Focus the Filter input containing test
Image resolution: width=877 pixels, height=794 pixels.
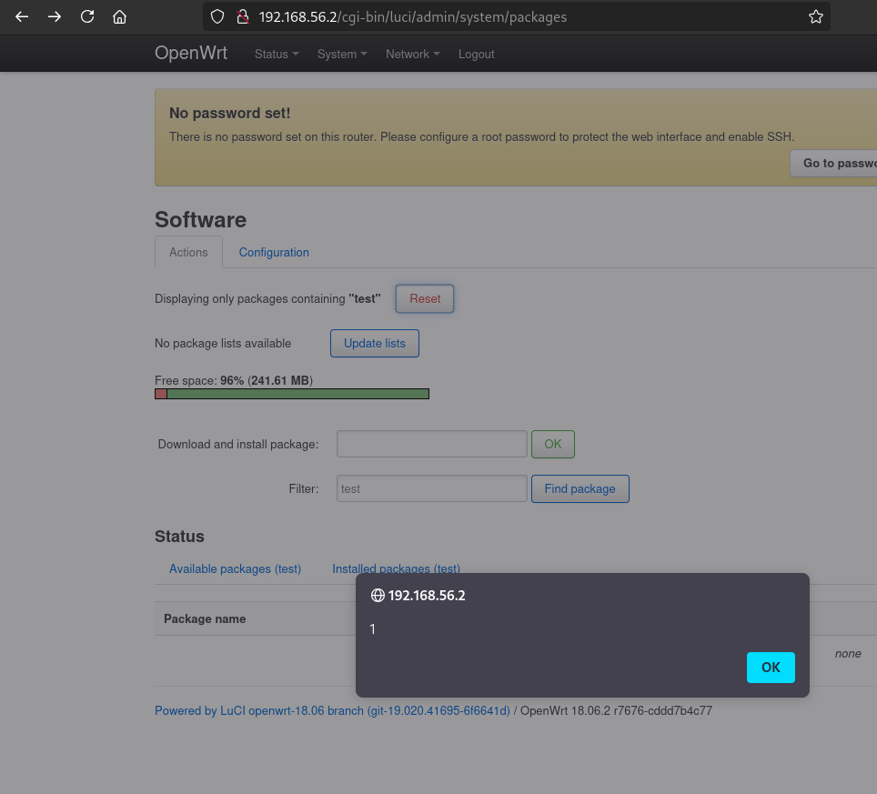point(432,488)
